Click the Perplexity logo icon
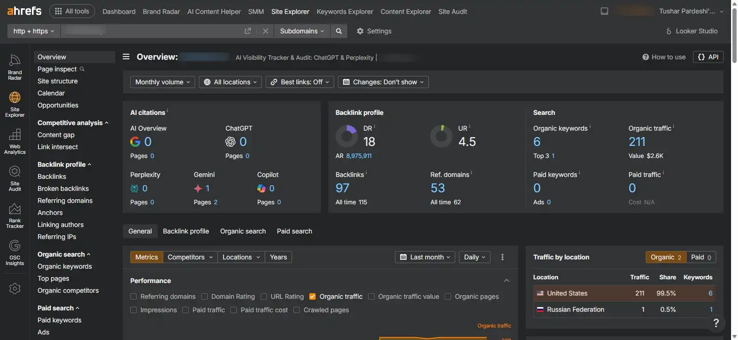This screenshot has width=738, height=340. click(x=134, y=189)
